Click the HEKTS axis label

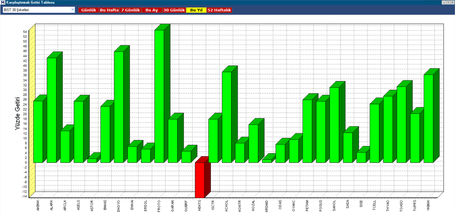tap(199, 205)
